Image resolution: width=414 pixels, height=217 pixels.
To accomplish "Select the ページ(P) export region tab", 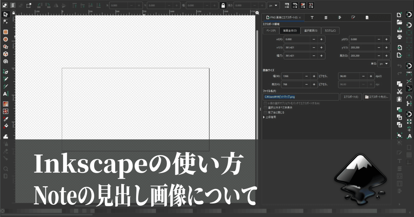I will [x=271, y=30].
